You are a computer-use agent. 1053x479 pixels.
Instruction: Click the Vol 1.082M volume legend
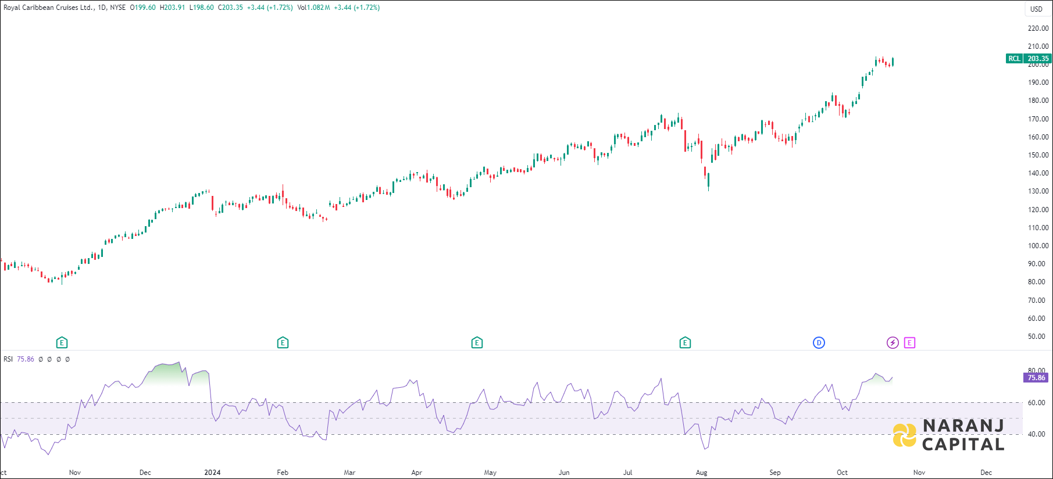click(x=313, y=8)
